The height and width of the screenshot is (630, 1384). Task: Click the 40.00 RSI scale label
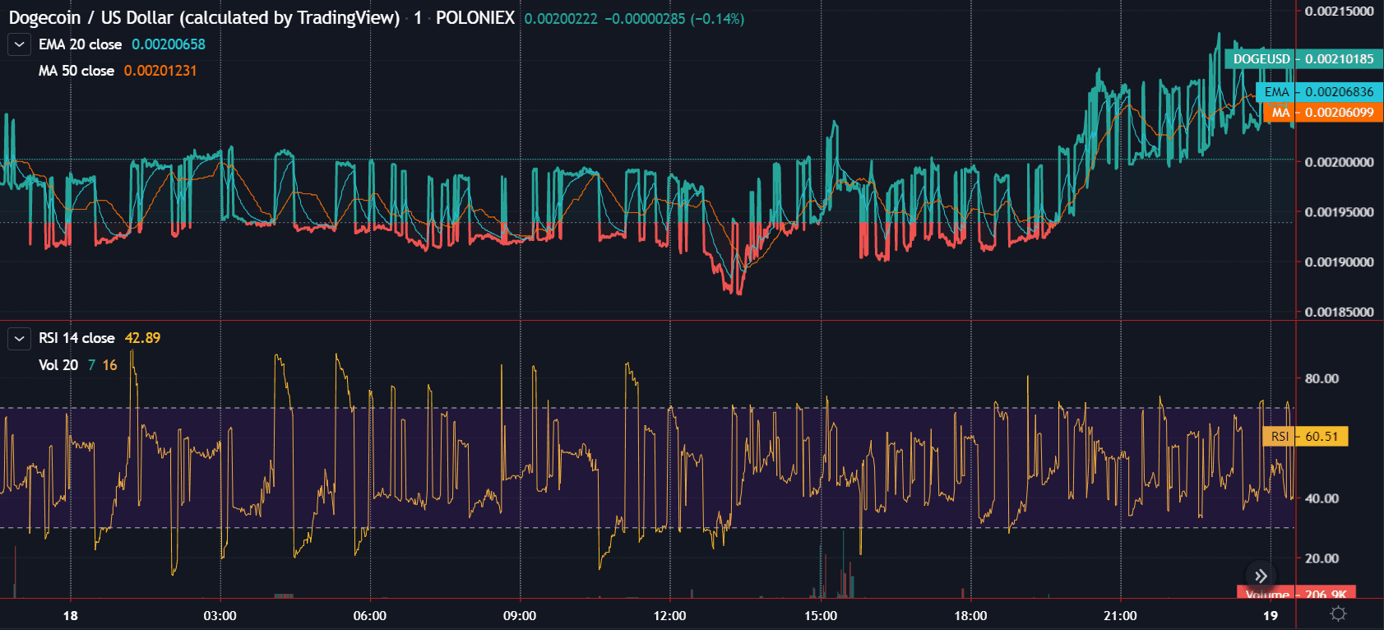click(1322, 498)
